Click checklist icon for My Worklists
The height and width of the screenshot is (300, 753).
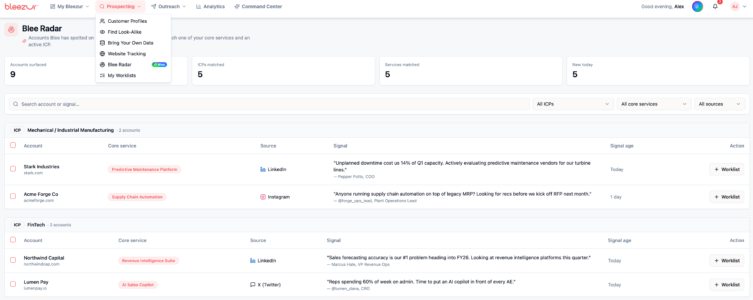click(102, 76)
